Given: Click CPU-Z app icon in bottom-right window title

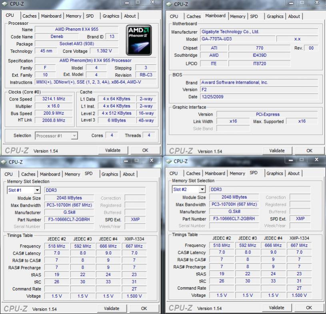Looking at the screenshot, I should click(x=169, y=161).
